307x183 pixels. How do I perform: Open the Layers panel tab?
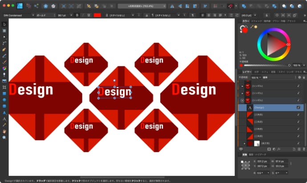pyautogui.click(x=246, y=71)
